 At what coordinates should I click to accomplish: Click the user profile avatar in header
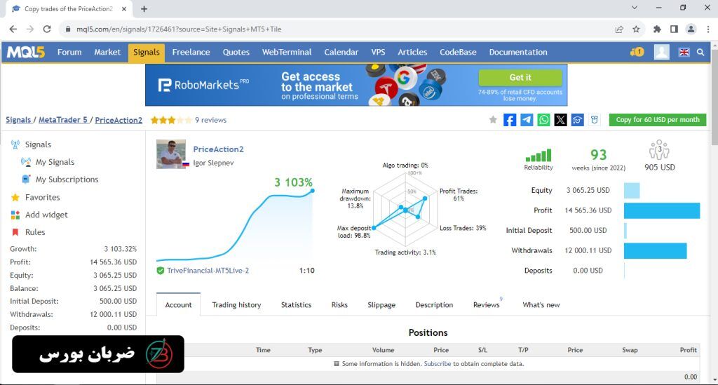[661, 52]
